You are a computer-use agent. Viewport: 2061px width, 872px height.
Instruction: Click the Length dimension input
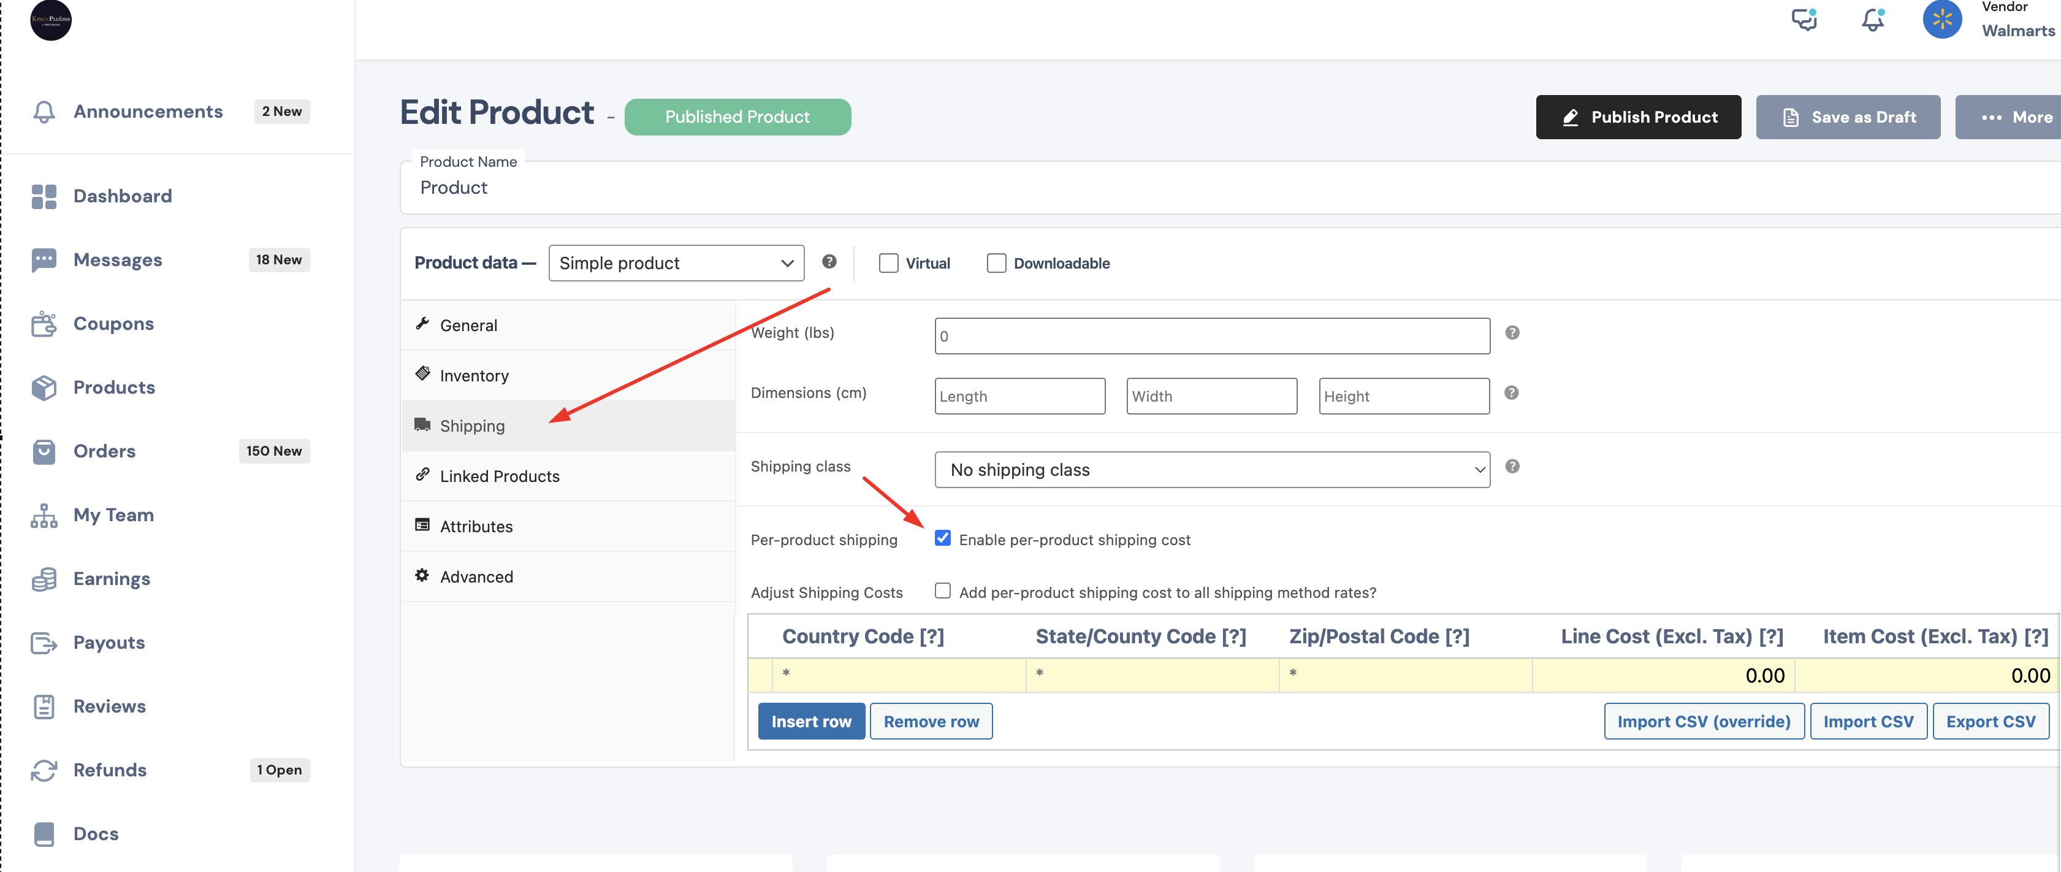pyautogui.click(x=1019, y=396)
